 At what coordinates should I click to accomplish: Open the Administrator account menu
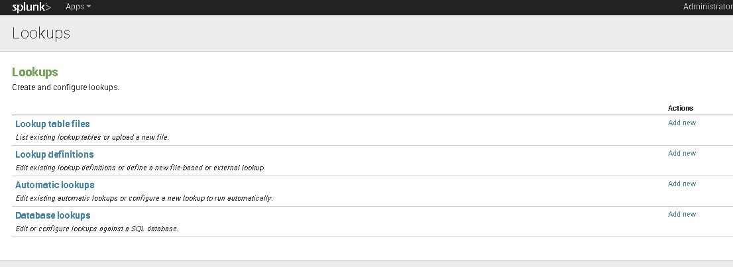click(x=708, y=7)
